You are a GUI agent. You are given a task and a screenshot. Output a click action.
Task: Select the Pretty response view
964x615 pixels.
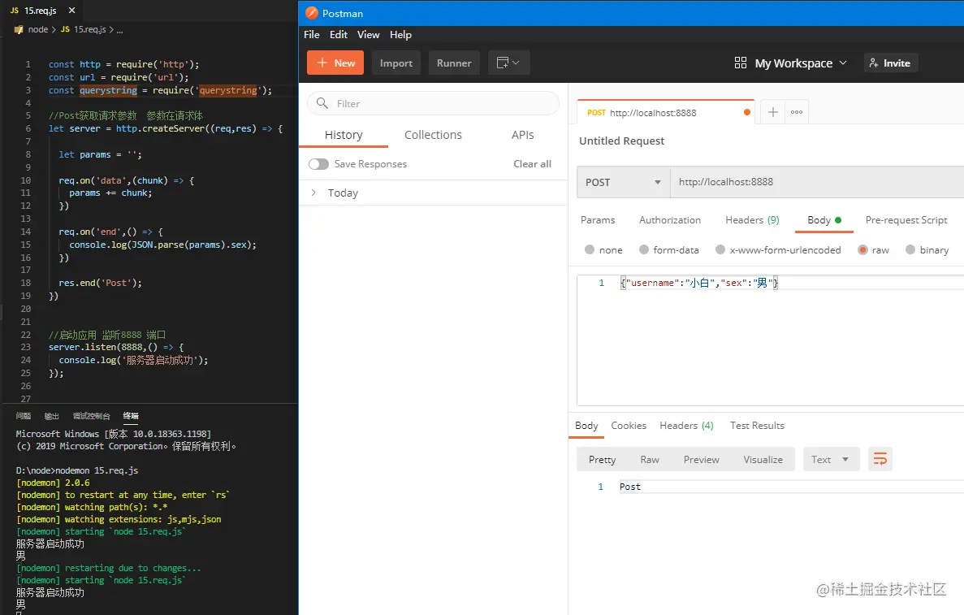click(x=602, y=459)
